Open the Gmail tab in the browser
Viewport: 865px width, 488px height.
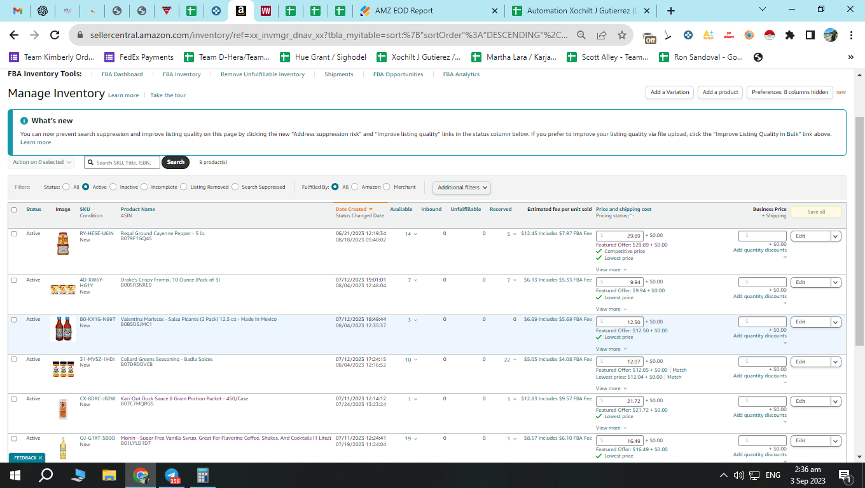coord(18,11)
